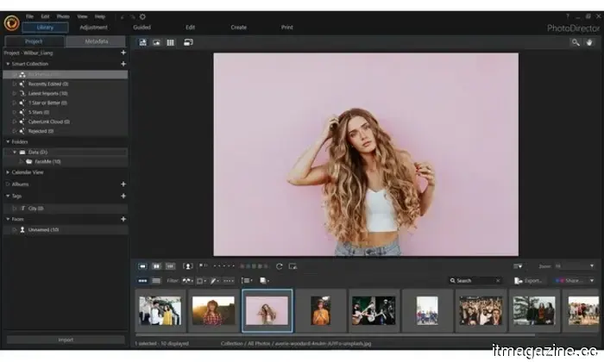Click the face tagging icon
Screen dimensions: 604x362
click(x=187, y=266)
